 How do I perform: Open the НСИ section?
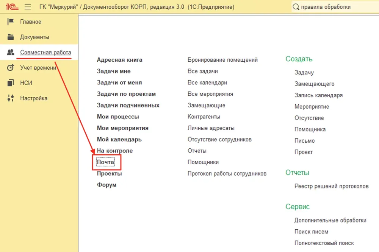(x=26, y=83)
